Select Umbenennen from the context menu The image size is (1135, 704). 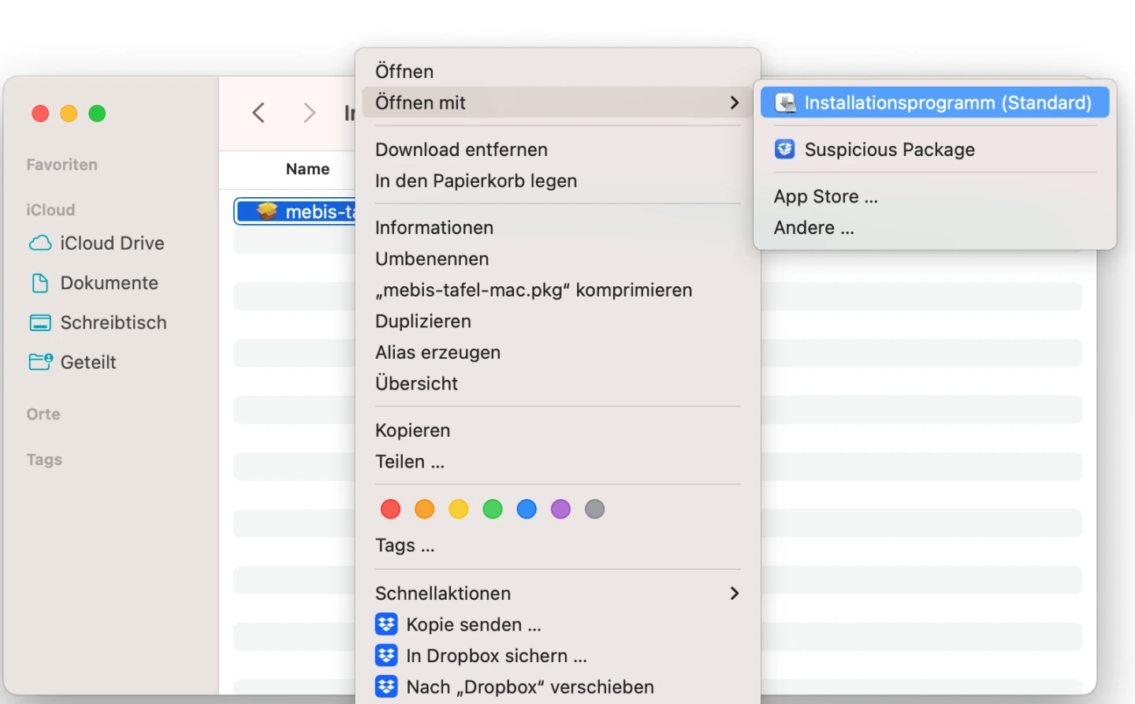[x=432, y=259]
